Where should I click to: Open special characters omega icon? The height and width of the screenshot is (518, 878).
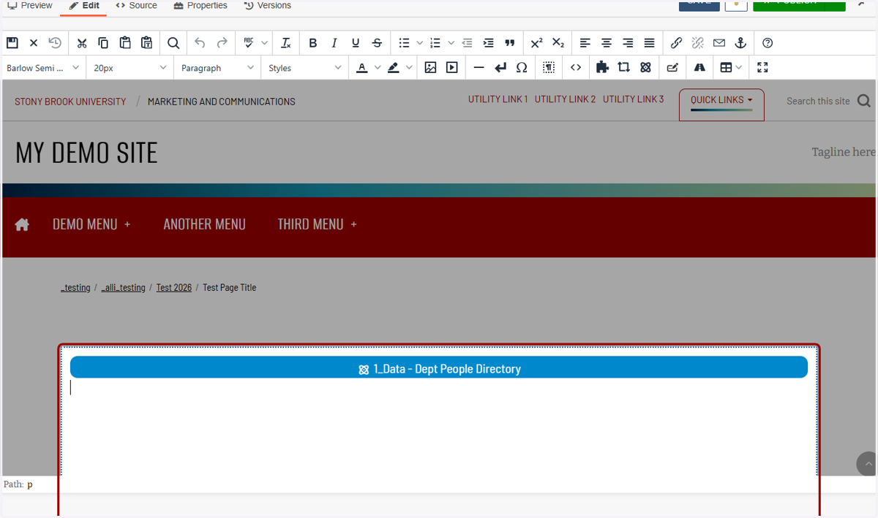point(522,67)
